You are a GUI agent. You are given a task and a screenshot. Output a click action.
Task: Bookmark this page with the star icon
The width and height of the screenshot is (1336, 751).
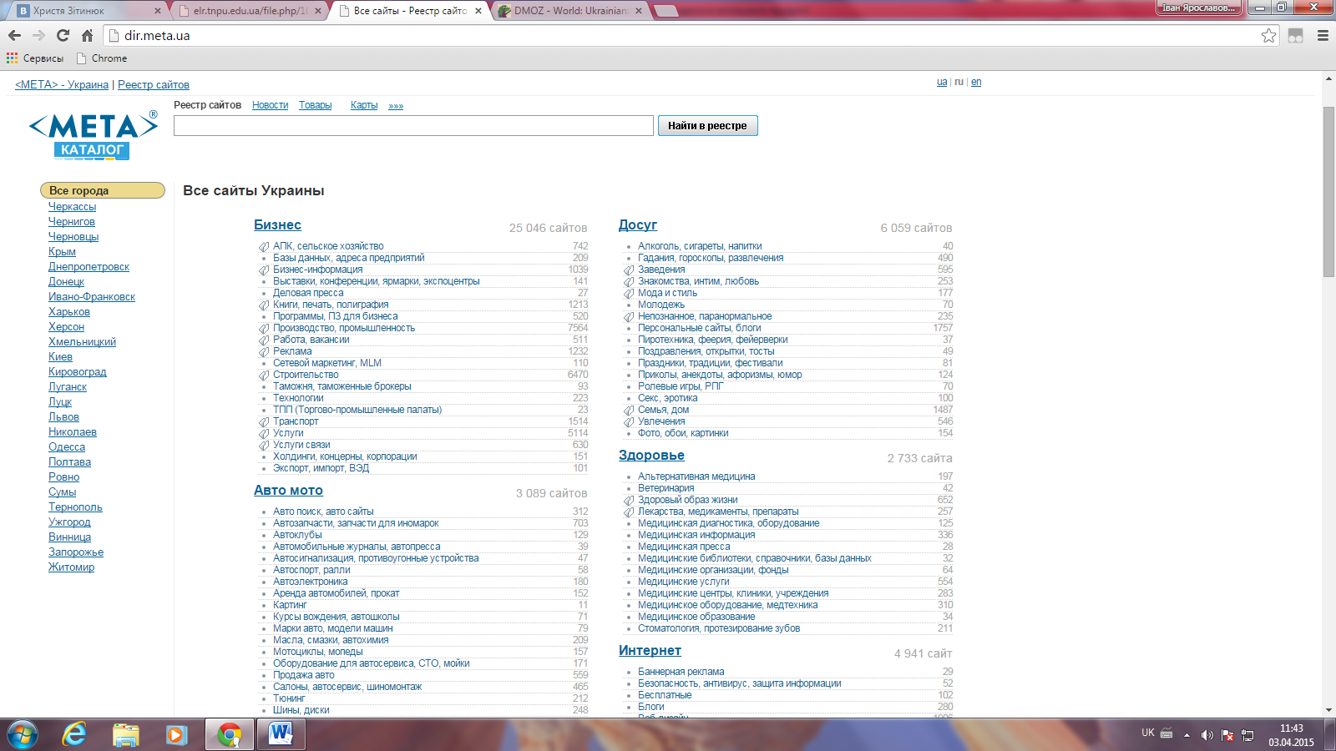(x=1269, y=35)
